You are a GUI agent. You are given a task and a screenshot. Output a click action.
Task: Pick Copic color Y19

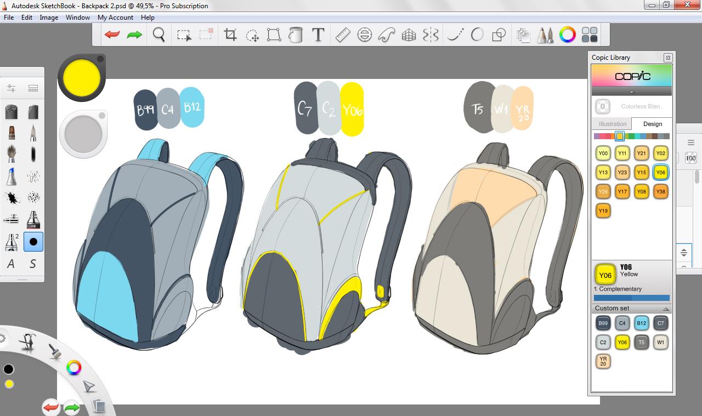(603, 210)
